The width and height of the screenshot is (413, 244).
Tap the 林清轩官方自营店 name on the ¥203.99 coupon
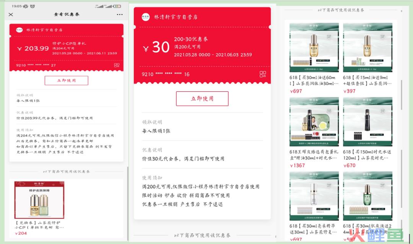point(44,30)
